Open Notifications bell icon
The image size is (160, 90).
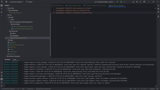158,5
